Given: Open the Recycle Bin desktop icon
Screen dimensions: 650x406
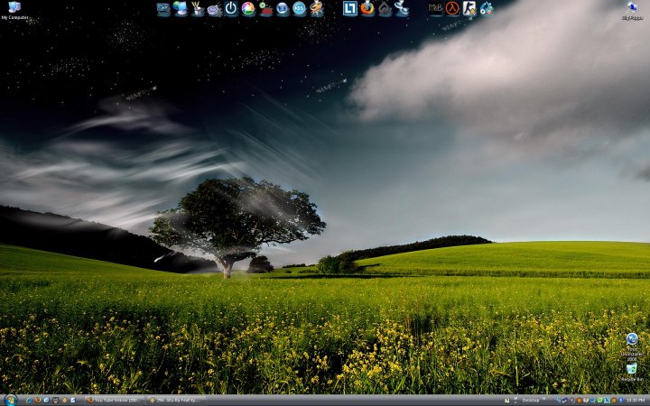Looking at the screenshot, I should pyautogui.click(x=632, y=372).
